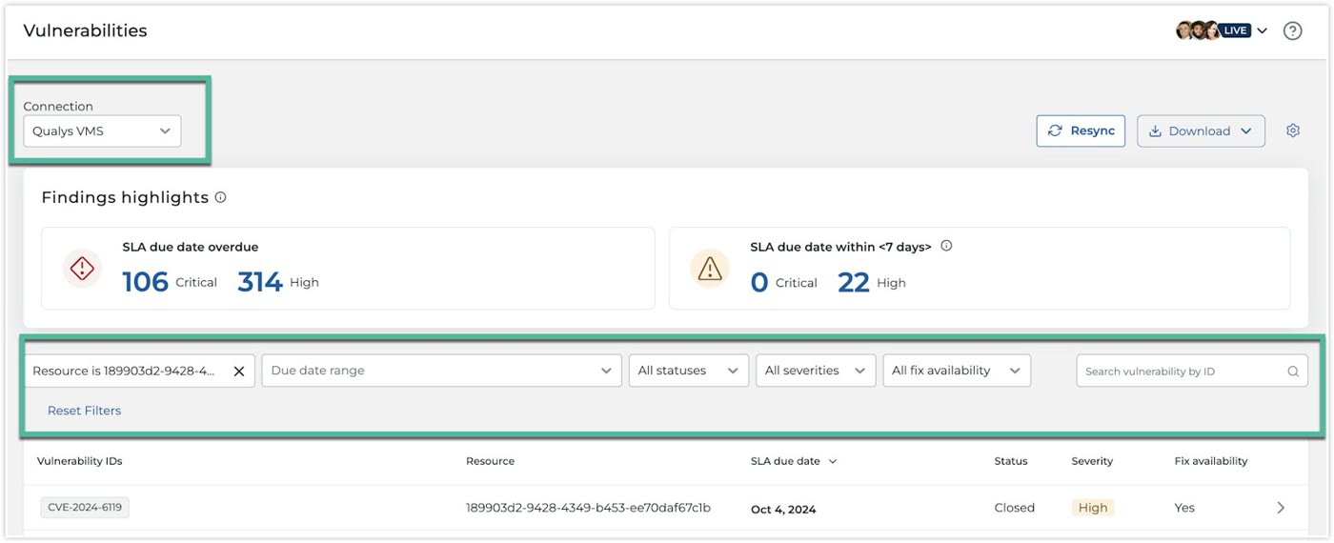Open the Connection Qualys VMS dropdown
The image size is (1334, 543).
102,131
